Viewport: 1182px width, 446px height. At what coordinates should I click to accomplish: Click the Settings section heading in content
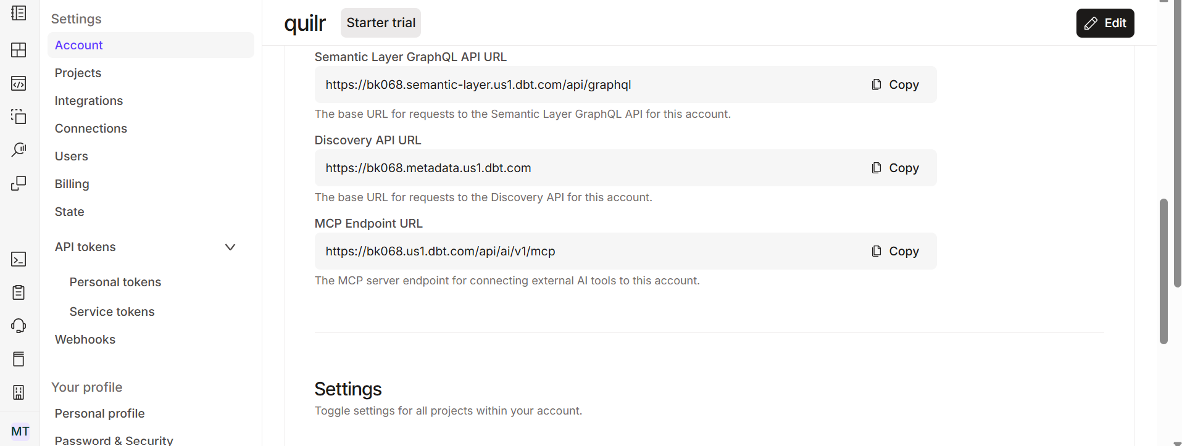[x=348, y=389]
